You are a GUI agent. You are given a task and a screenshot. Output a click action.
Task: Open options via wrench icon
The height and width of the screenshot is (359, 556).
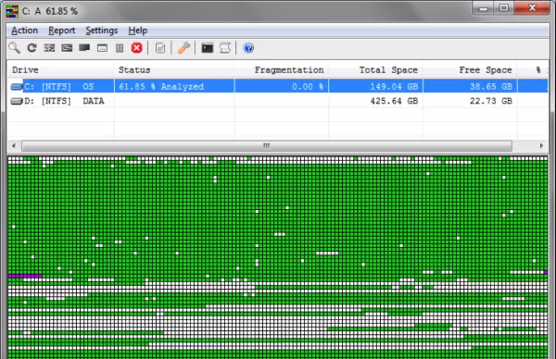pos(183,48)
